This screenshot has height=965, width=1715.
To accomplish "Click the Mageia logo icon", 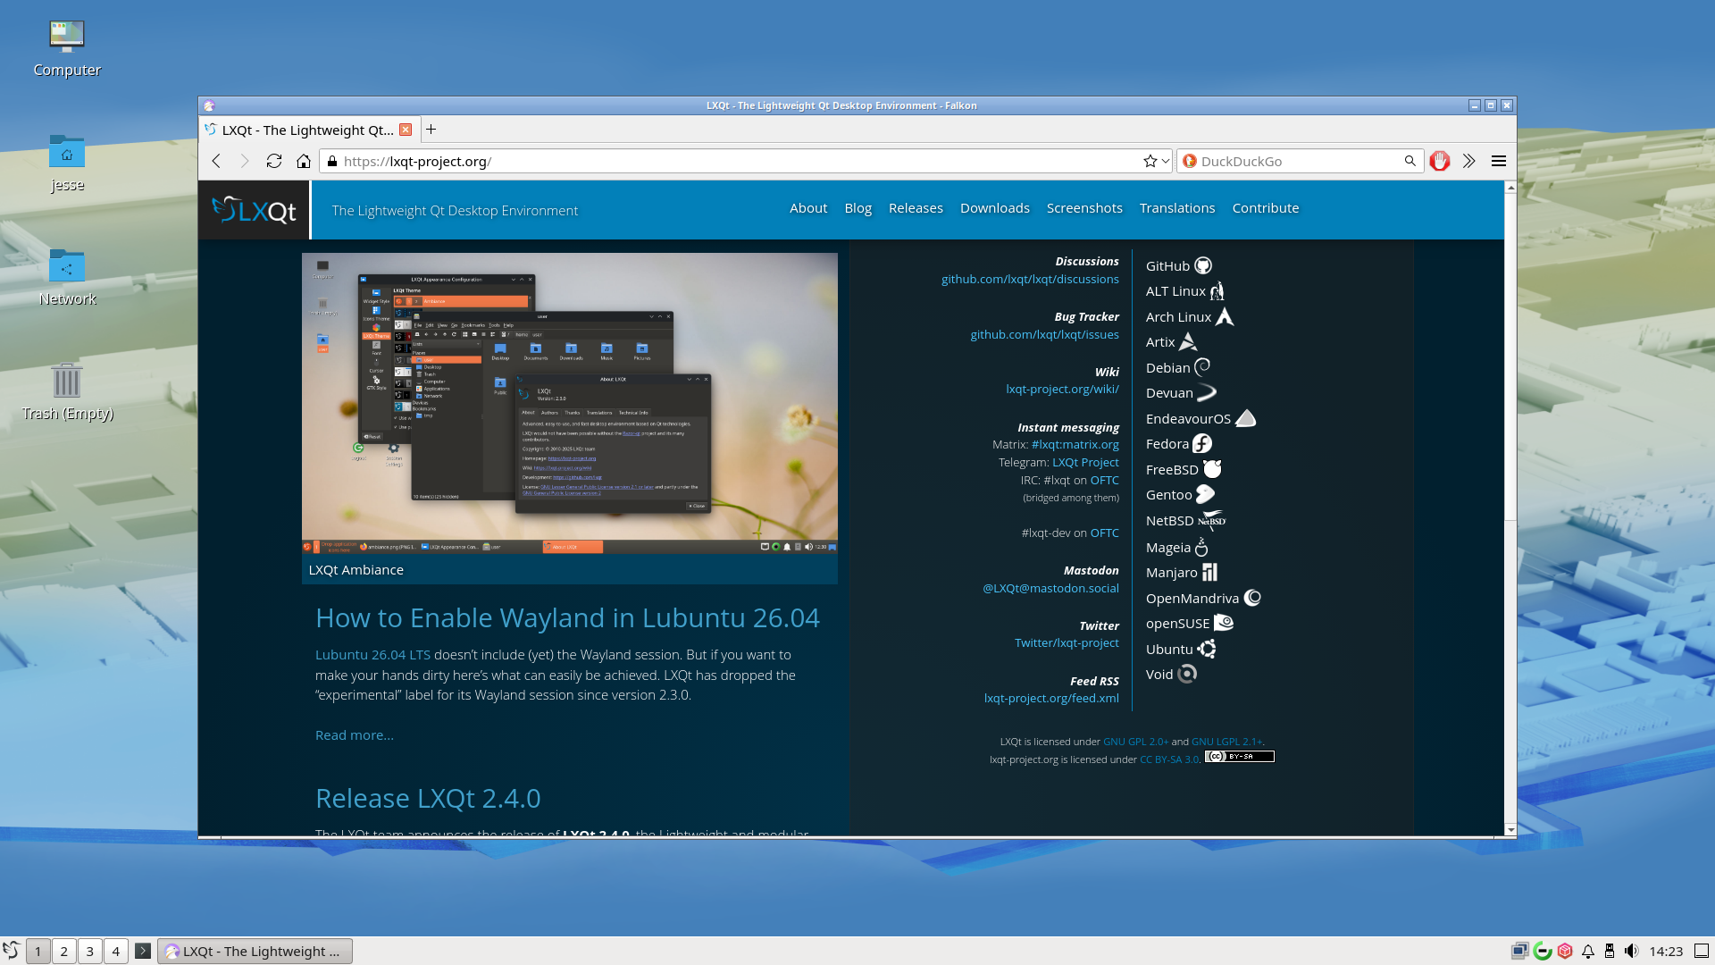I will [1201, 546].
